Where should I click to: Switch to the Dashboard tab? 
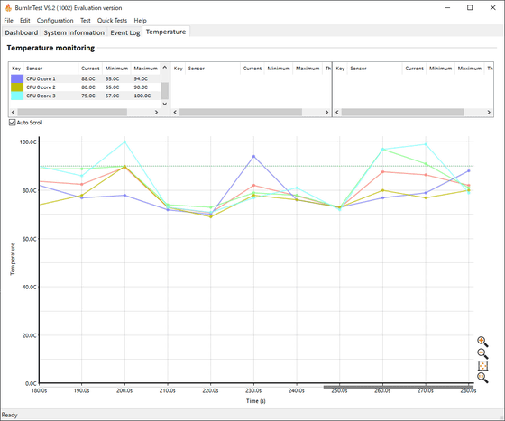[x=22, y=32]
